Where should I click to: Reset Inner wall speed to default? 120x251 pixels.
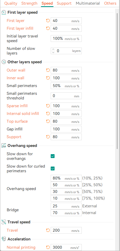48,78
